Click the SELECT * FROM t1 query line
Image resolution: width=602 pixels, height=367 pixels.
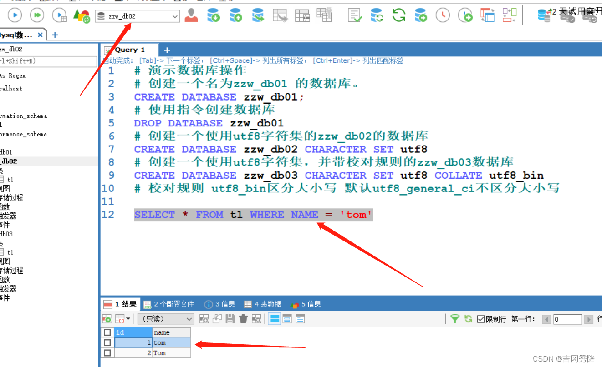253,215
